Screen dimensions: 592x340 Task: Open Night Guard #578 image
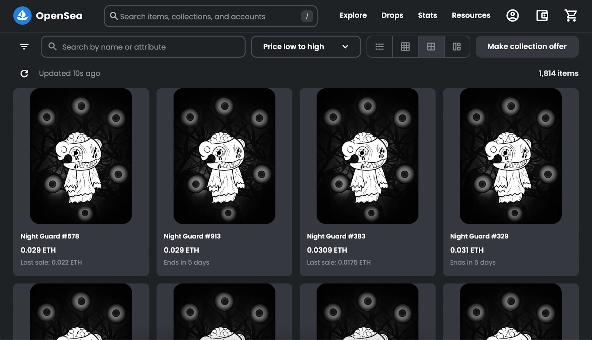[81, 156]
